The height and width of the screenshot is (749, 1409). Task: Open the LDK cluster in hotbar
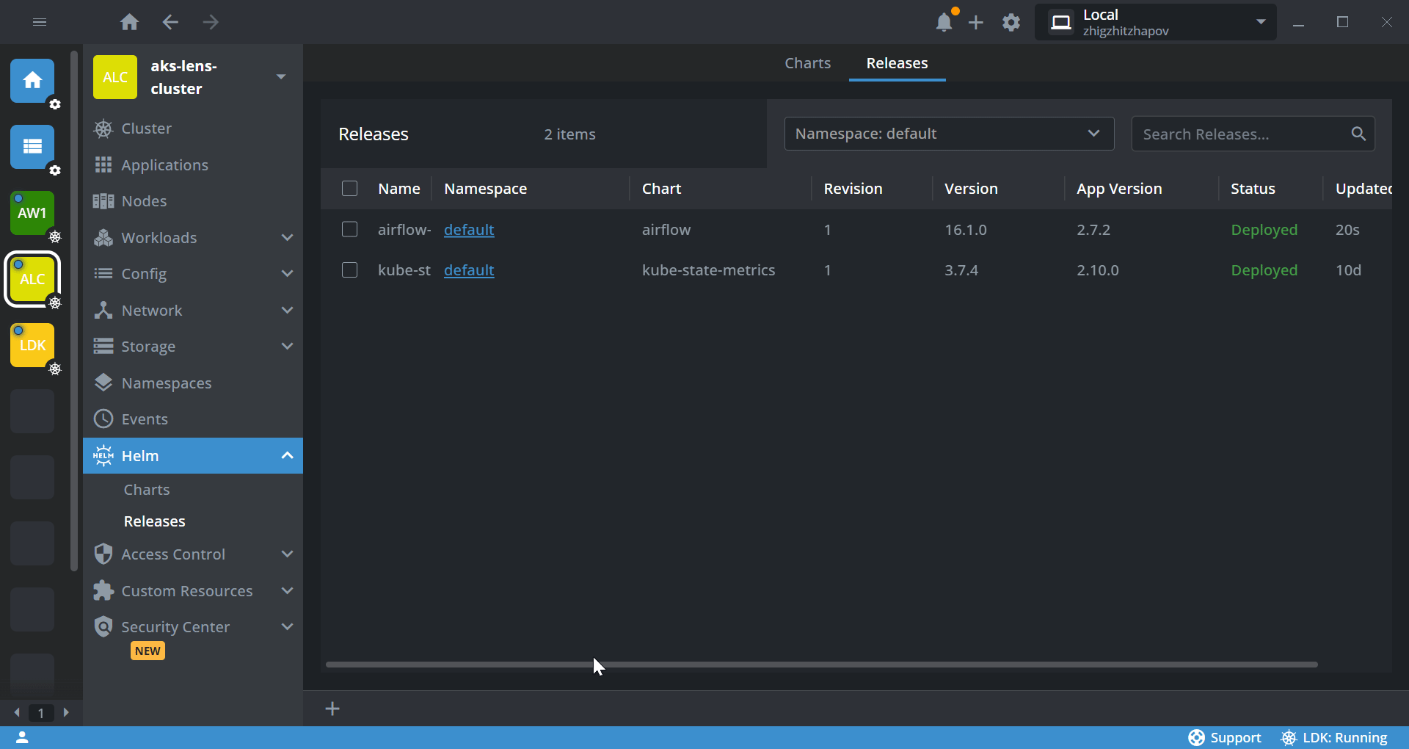tap(32, 345)
